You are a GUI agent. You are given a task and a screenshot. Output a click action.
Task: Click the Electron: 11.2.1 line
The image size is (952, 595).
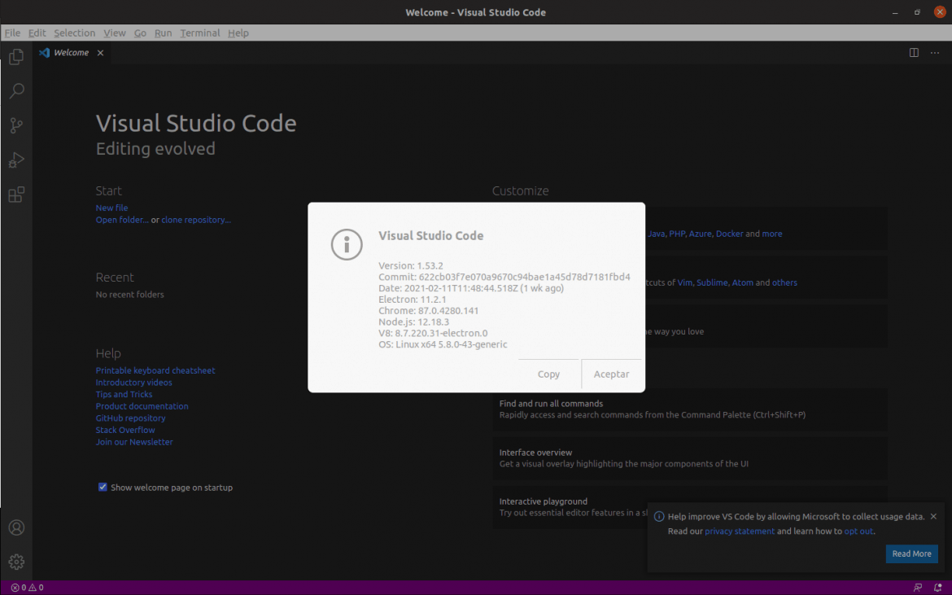[x=413, y=300]
